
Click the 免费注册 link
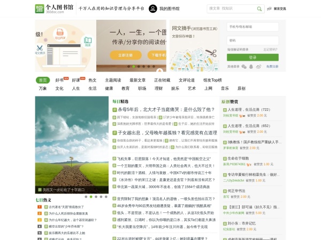[272, 67]
